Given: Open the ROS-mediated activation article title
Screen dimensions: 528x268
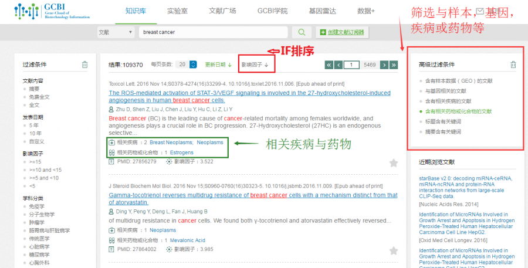Looking at the screenshot, I should pos(249,97).
